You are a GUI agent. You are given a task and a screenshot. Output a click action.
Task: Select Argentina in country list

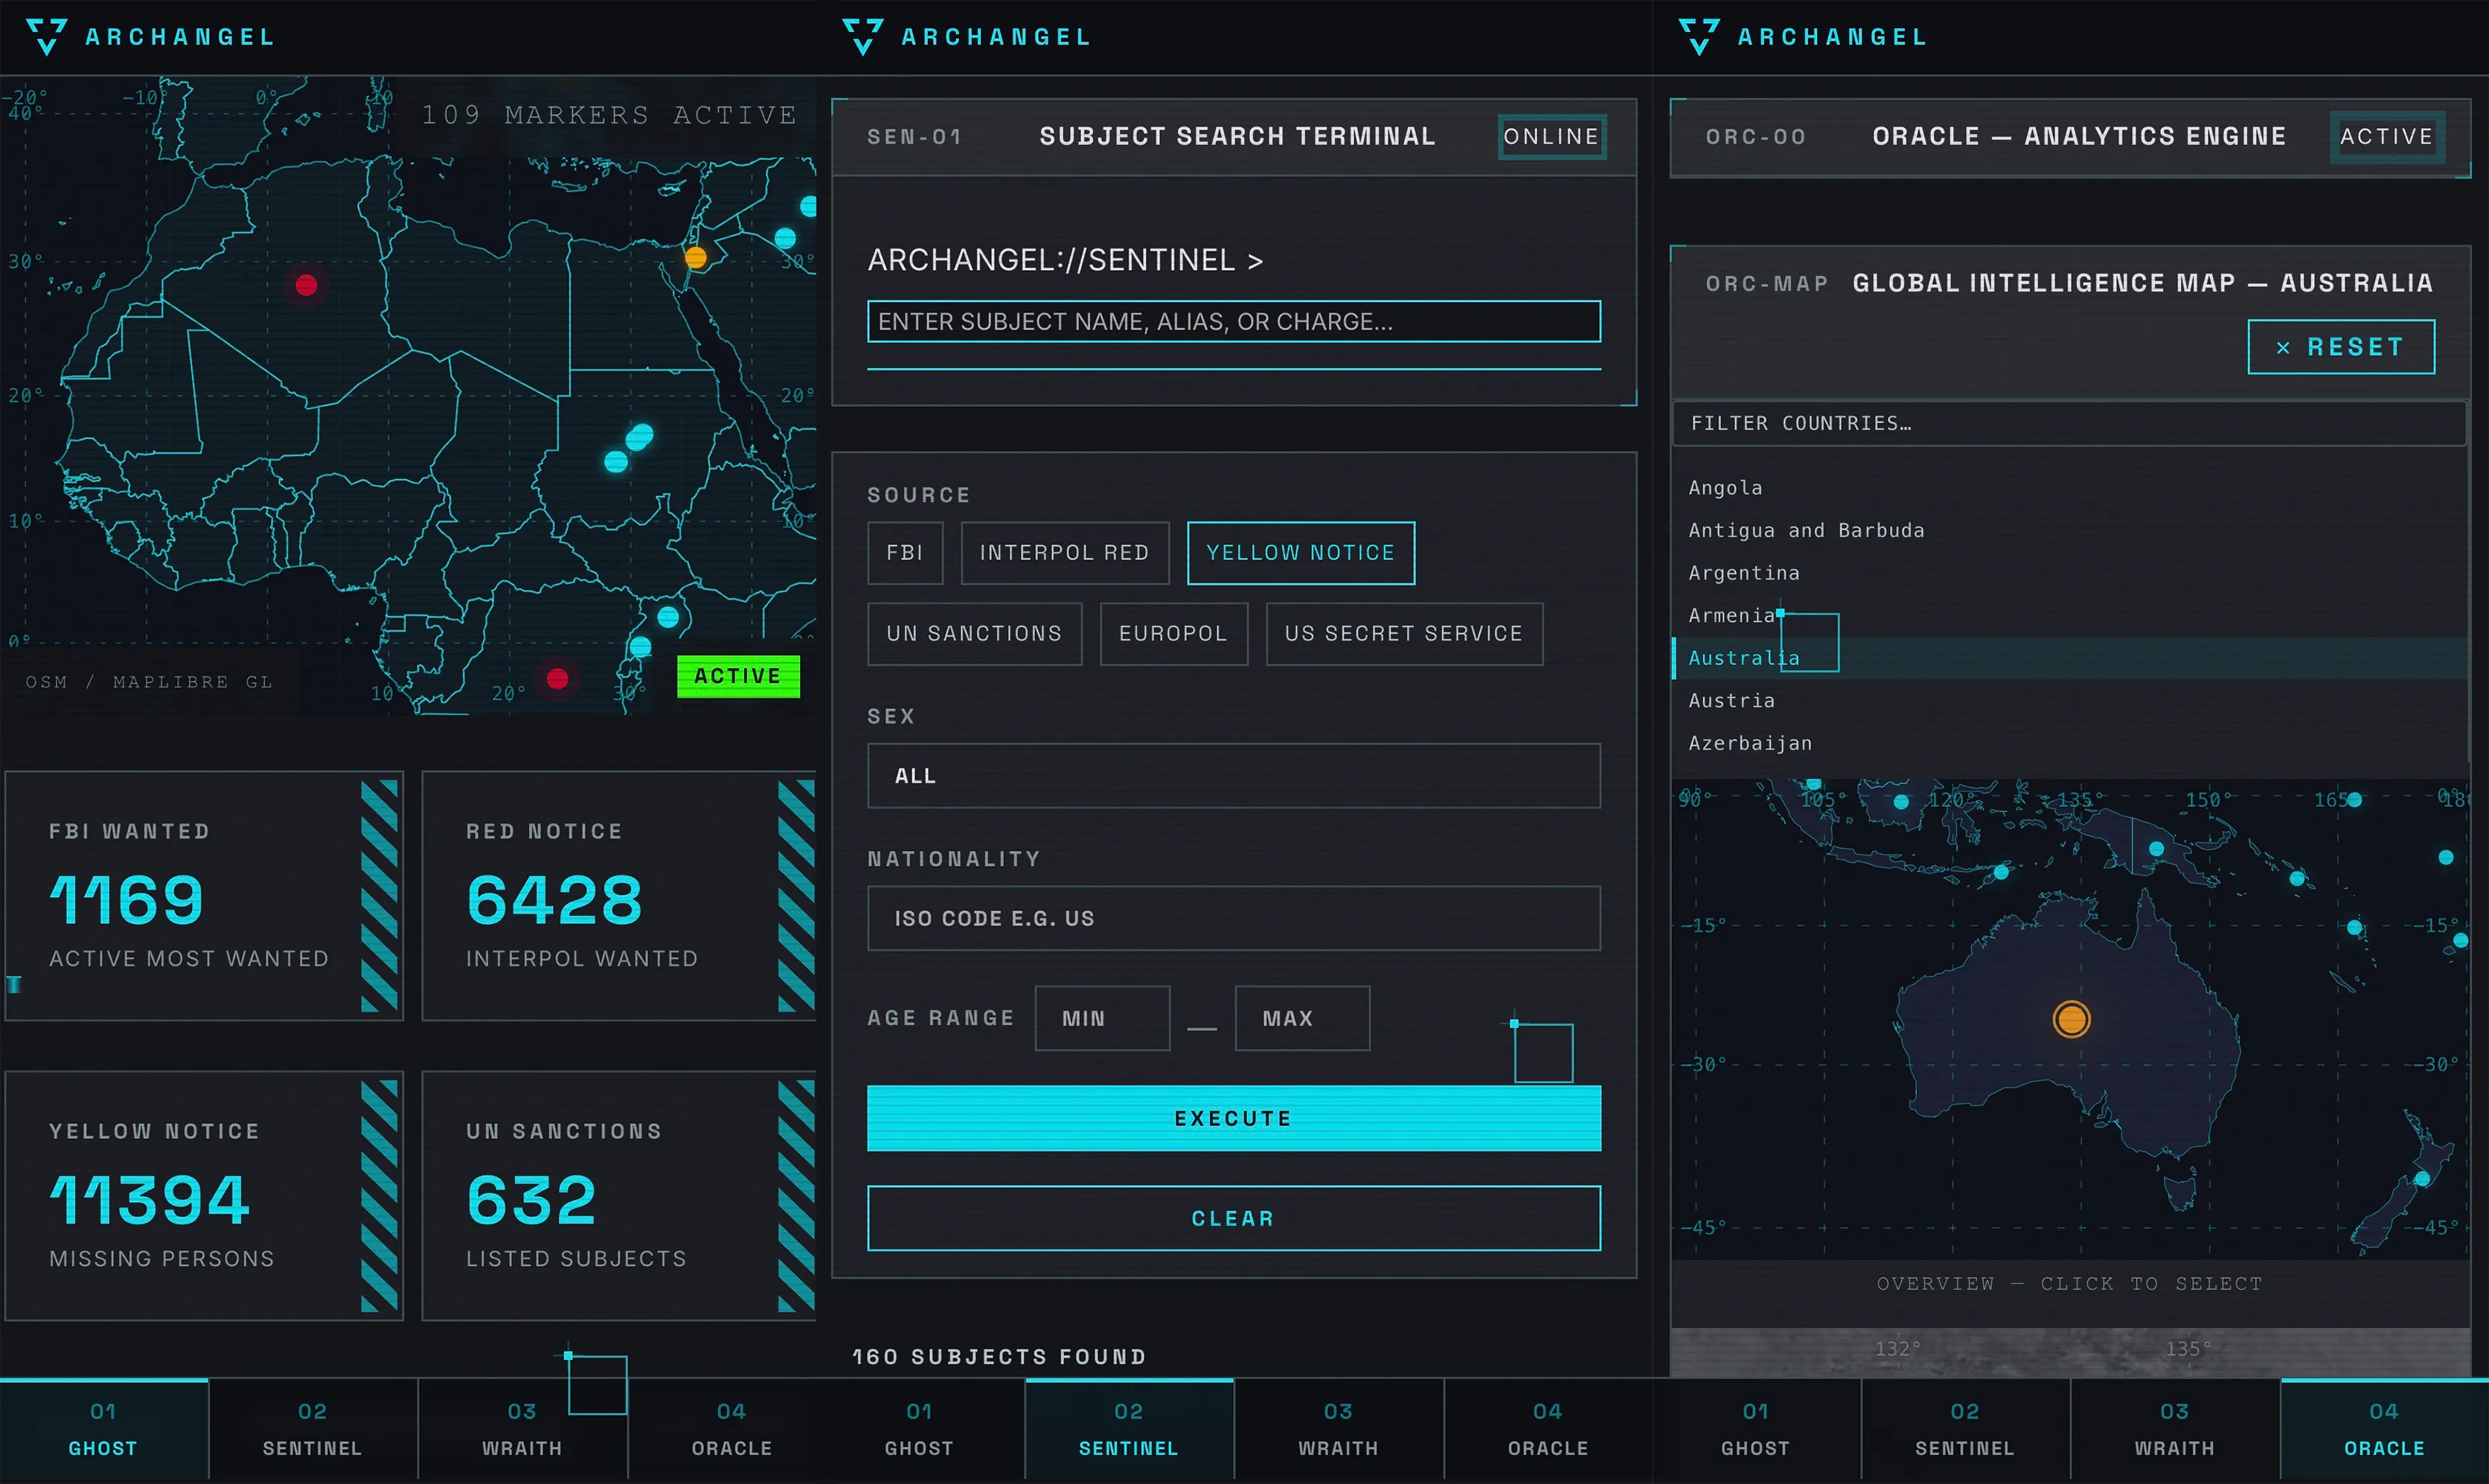[2069, 573]
